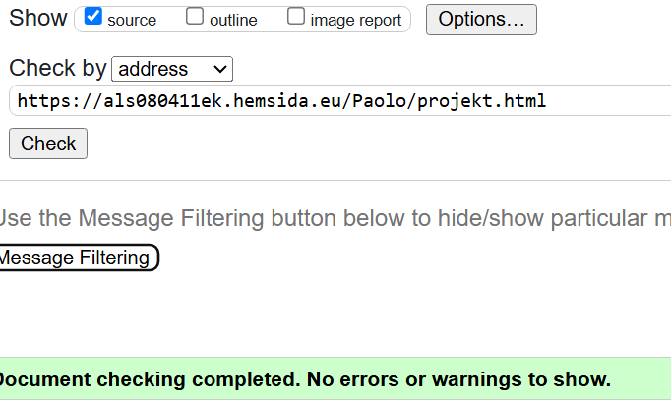Image resolution: width=671 pixels, height=402 pixels.
Task: Click the "source" label text
Action: (132, 20)
